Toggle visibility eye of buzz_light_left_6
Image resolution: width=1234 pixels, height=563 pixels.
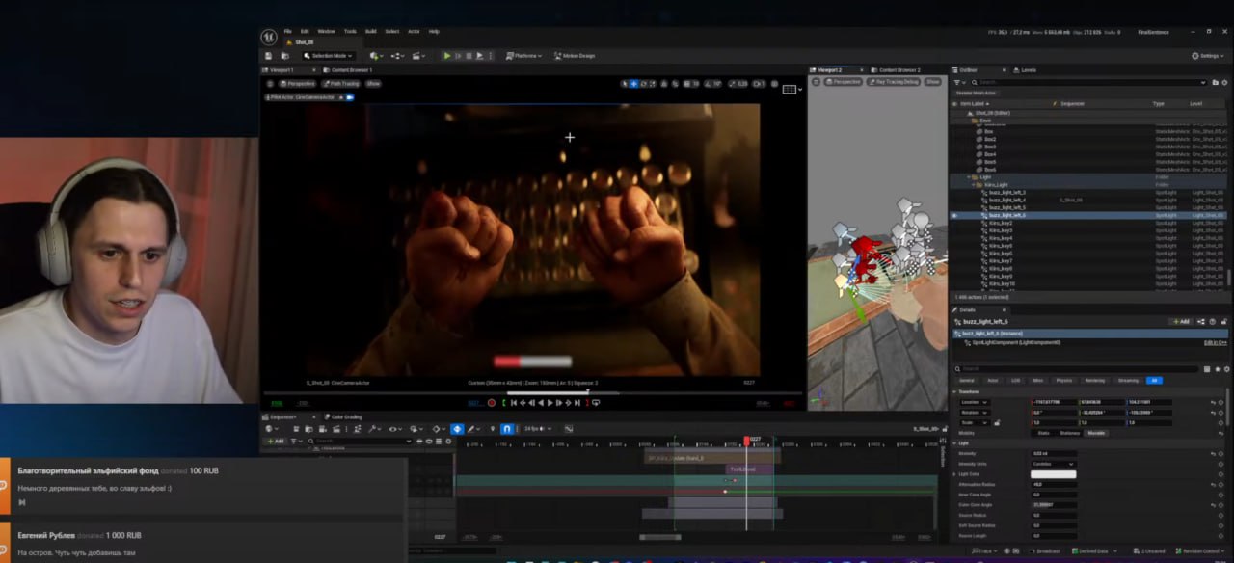pos(954,215)
